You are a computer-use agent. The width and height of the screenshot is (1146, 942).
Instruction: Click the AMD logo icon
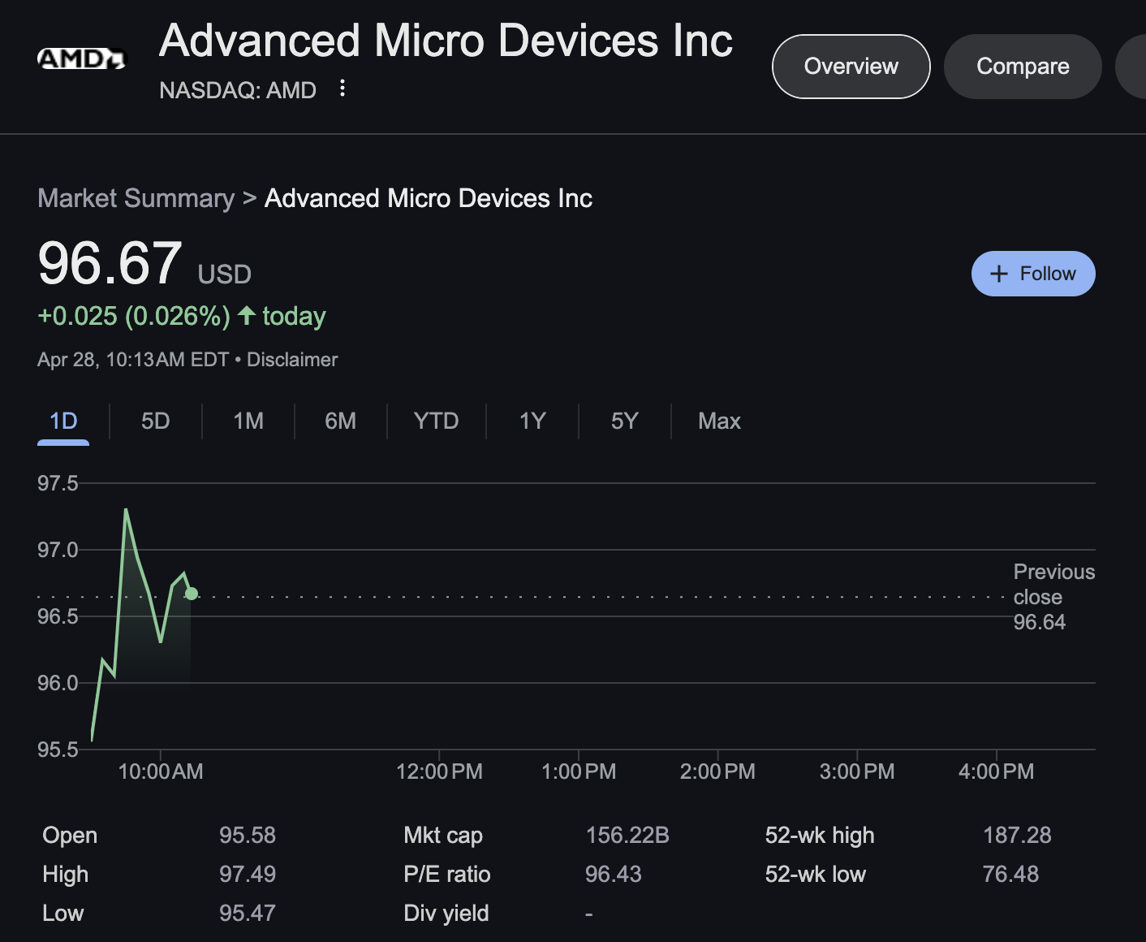pos(82,58)
